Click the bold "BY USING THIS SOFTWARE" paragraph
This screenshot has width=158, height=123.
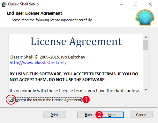(x=74, y=77)
